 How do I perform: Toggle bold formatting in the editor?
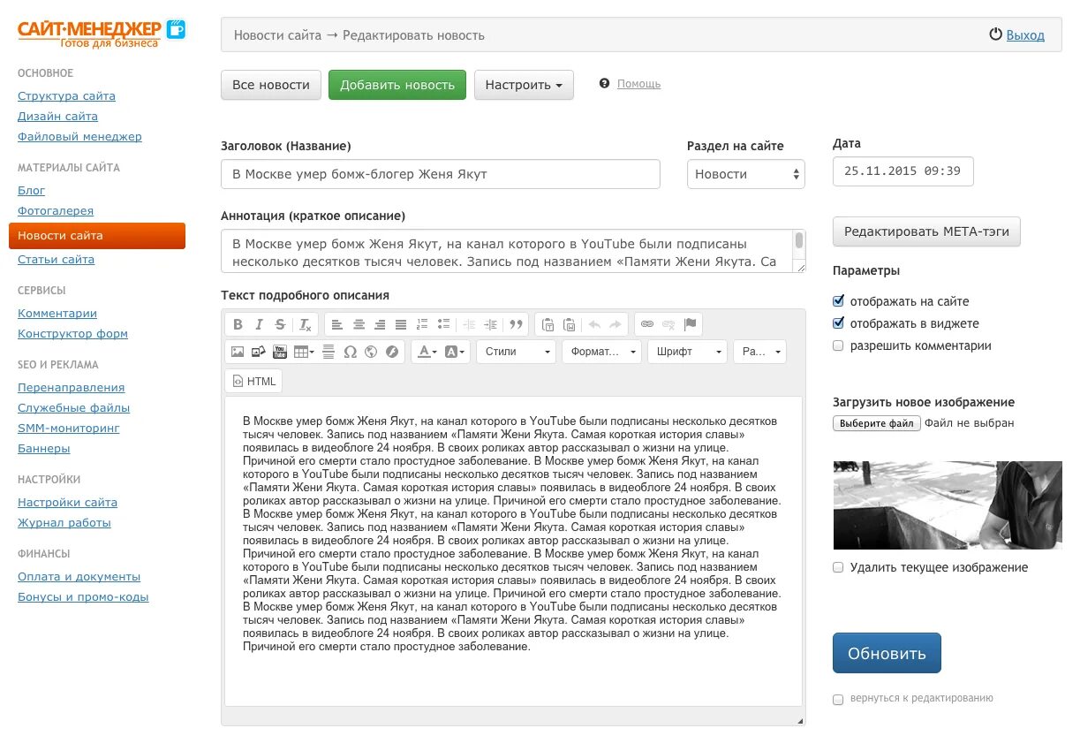(238, 324)
